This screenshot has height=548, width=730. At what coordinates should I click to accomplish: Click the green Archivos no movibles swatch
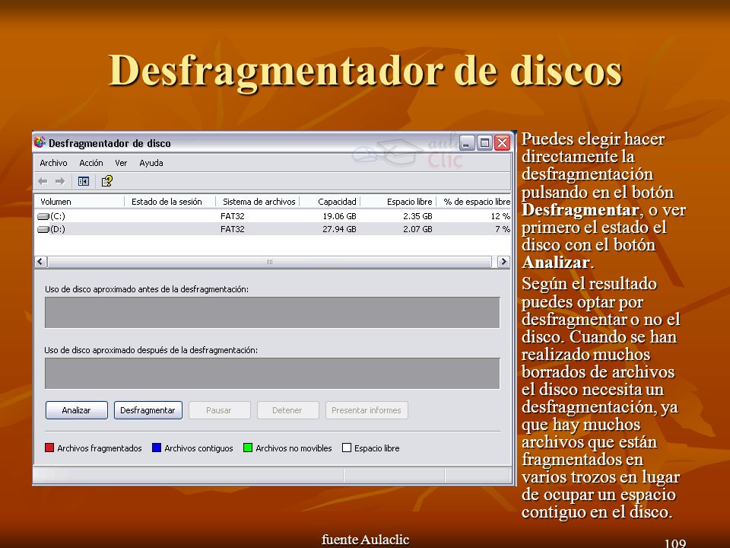[248, 448]
